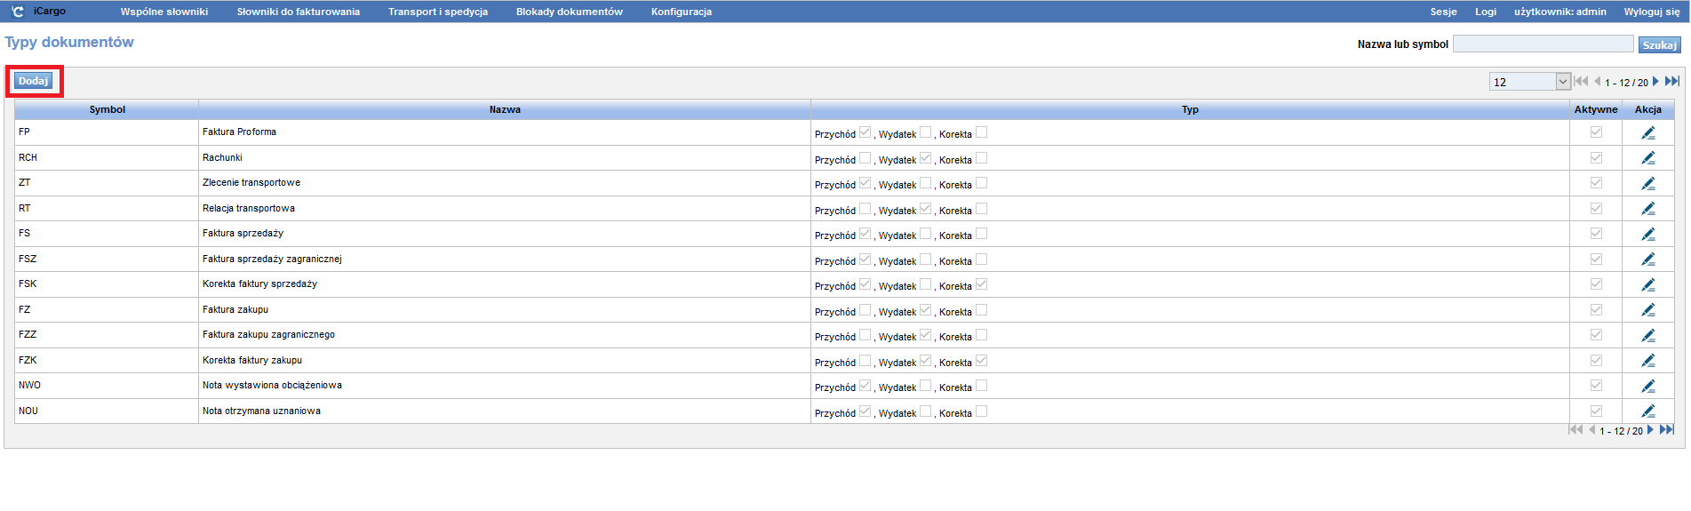This screenshot has width=1691, height=511.
Task: Open the Konfiguracja menu
Action: click(681, 12)
